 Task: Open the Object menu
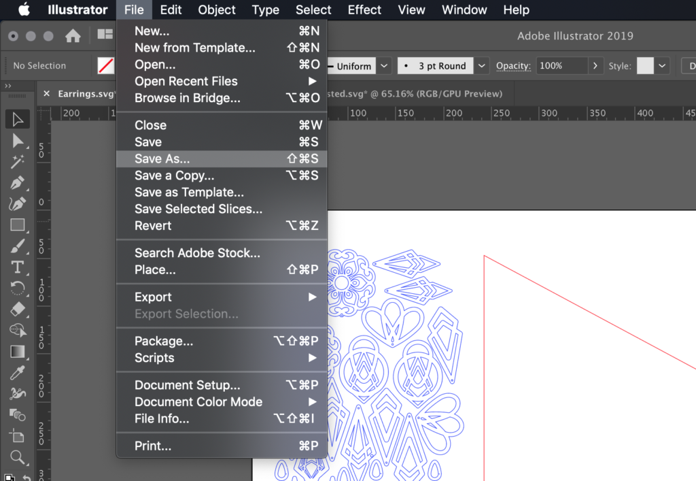click(217, 10)
